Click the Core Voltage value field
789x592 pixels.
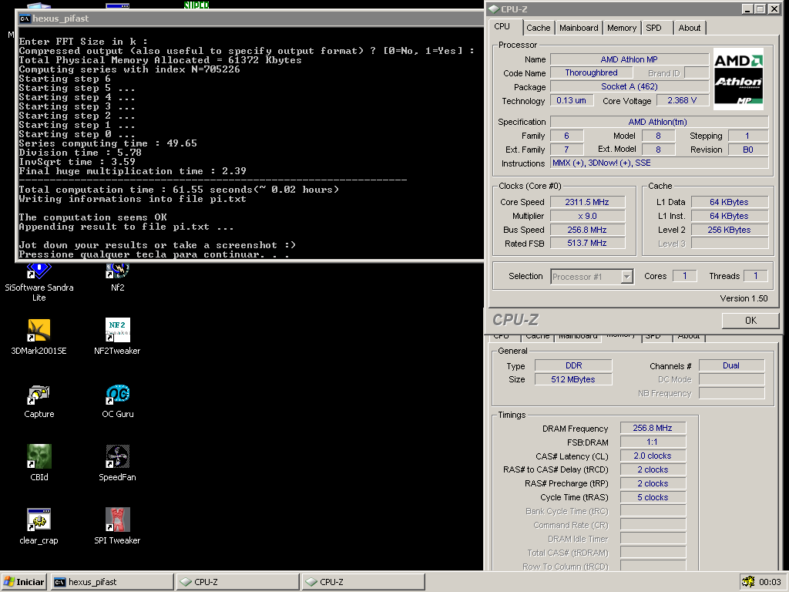tap(683, 101)
